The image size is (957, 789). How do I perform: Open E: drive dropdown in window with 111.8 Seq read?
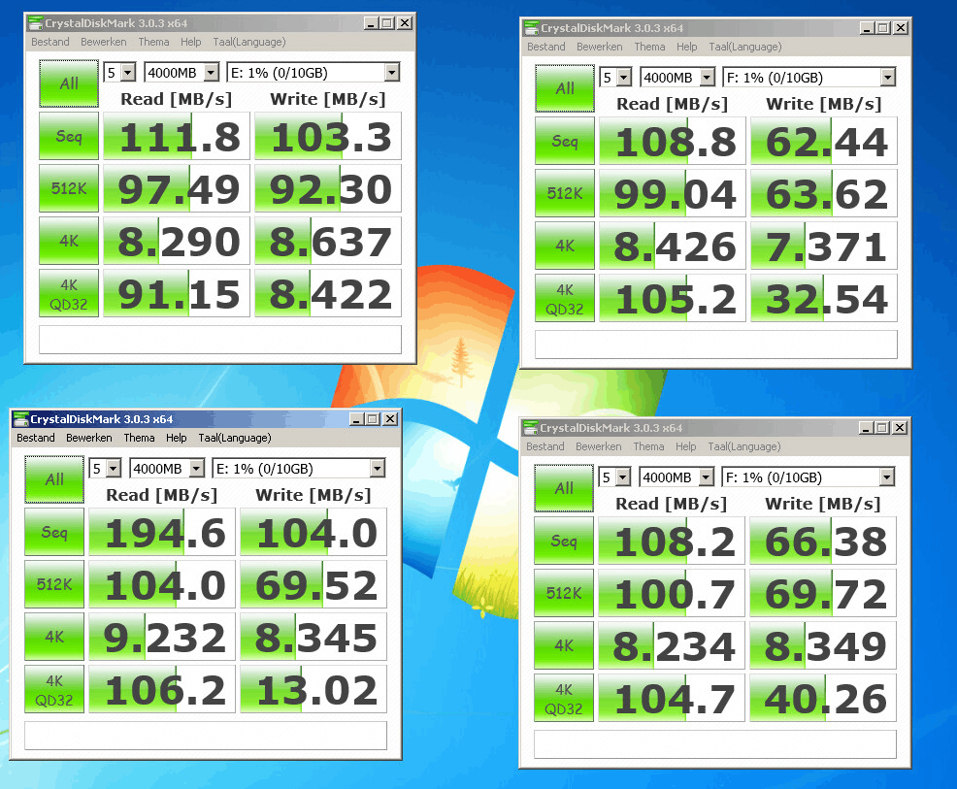pos(313,73)
